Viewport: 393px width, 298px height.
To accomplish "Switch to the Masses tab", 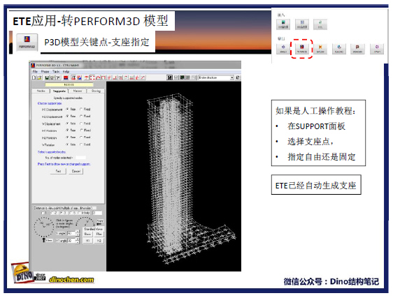I will 78,91.
